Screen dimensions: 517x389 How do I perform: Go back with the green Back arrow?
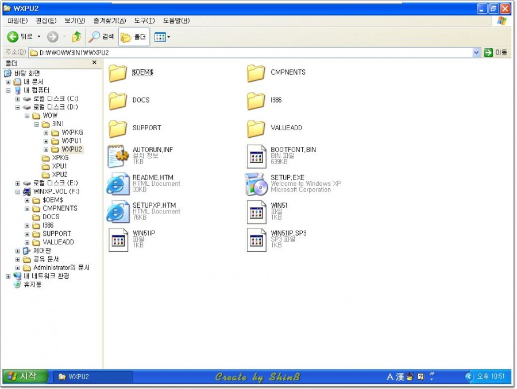click(x=13, y=37)
